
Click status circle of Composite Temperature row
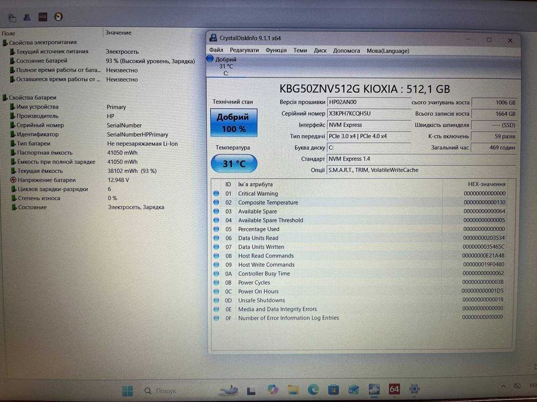click(x=216, y=202)
